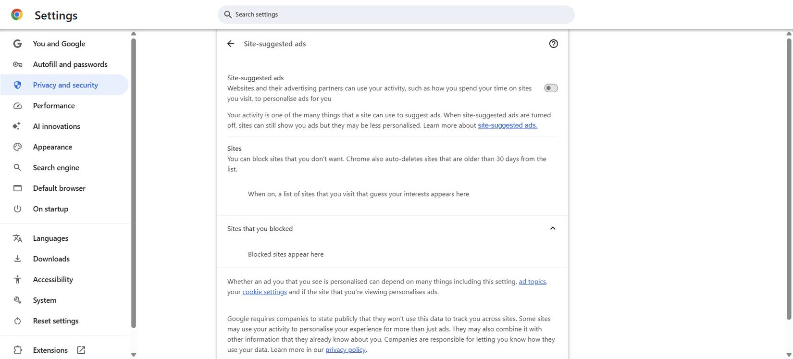
Task: Select the Accessibility menu item
Action: tap(53, 280)
